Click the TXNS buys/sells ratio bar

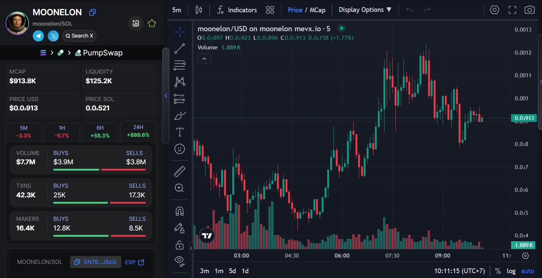click(x=99, y=203)
